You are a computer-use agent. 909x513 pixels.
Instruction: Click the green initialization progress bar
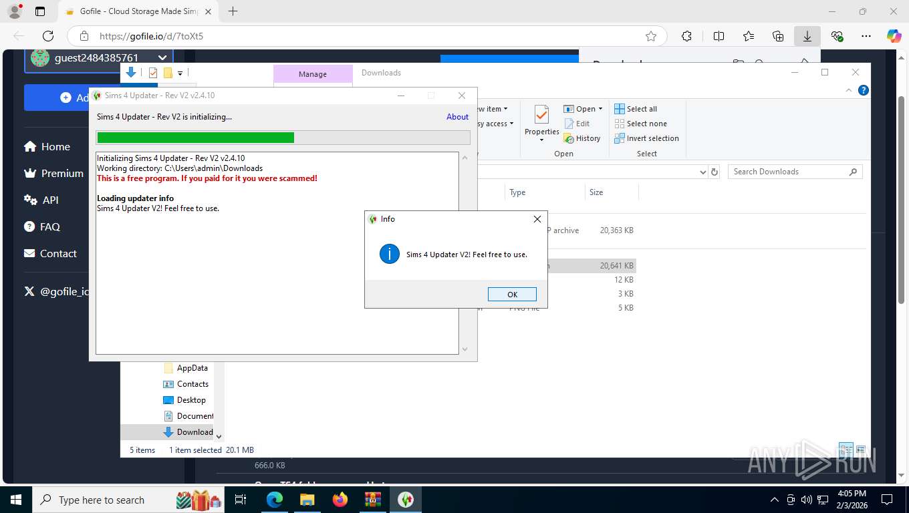point(196,138)
